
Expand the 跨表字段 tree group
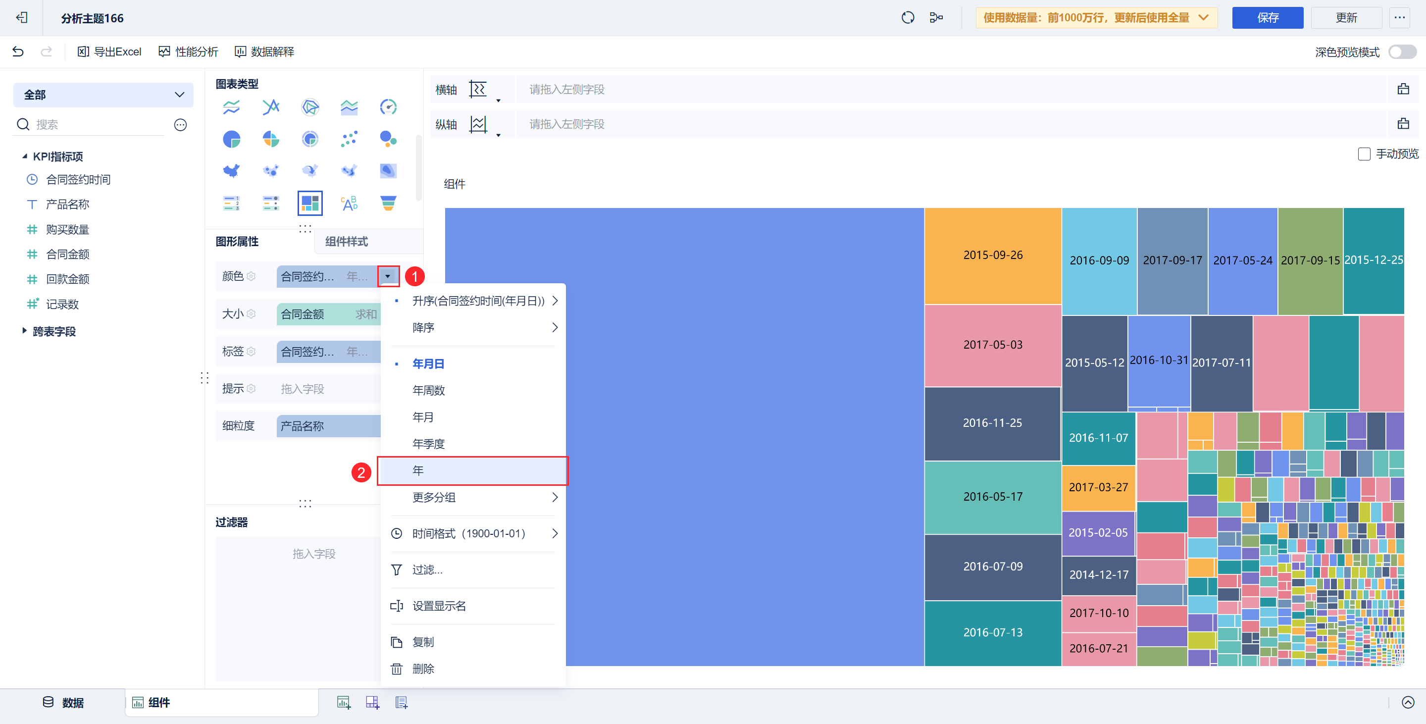(x=24, y=331)
